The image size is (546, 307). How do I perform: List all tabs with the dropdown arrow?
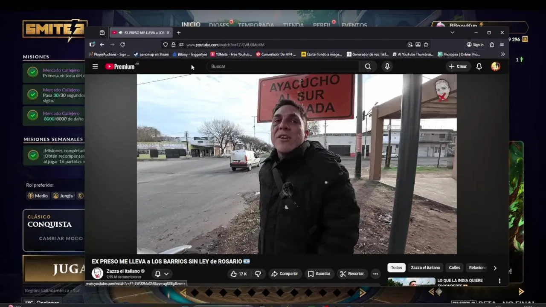click(x=452, y=33)
